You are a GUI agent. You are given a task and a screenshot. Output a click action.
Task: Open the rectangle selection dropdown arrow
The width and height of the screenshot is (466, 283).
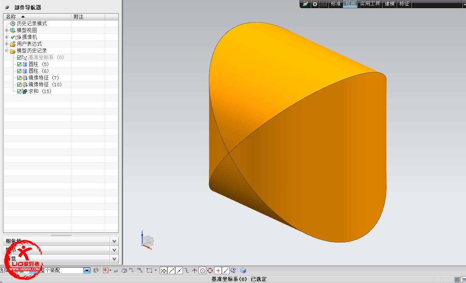tap(156, 270)
